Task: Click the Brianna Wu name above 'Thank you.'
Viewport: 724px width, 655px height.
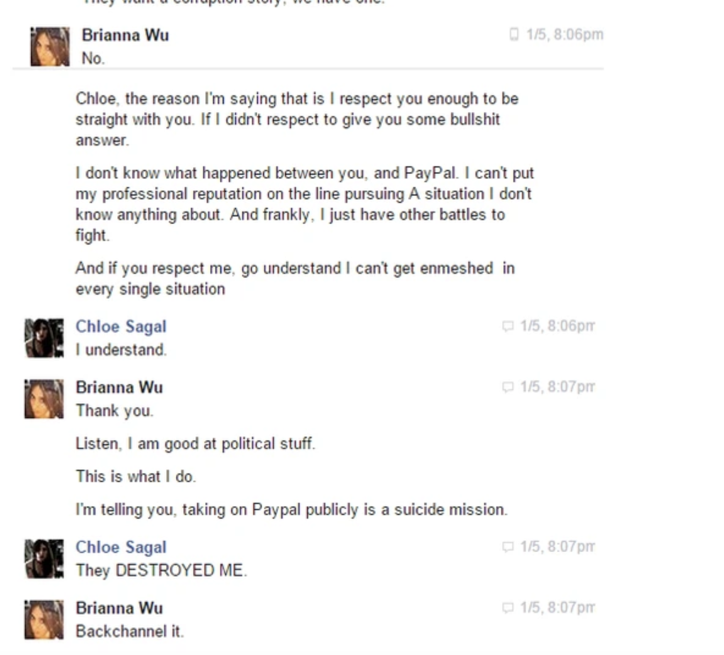Action: [119, 387]
